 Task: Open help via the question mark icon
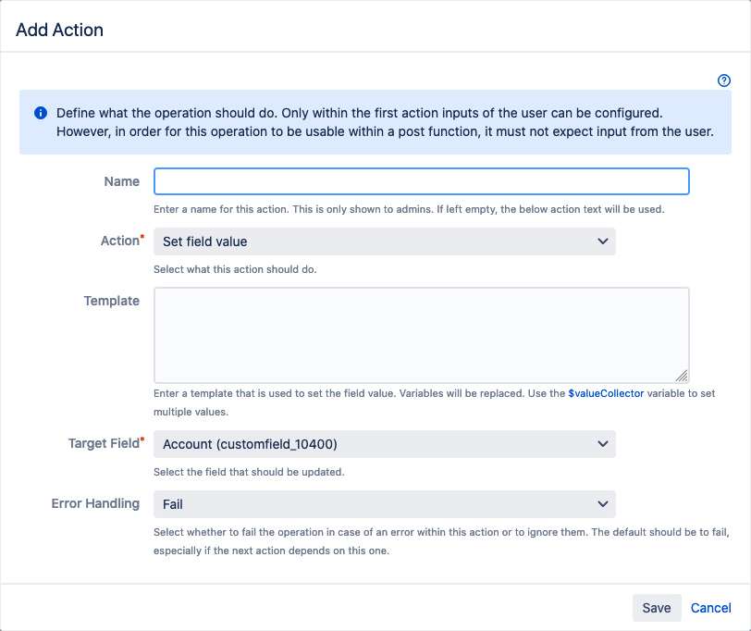(x=723, y=80)
